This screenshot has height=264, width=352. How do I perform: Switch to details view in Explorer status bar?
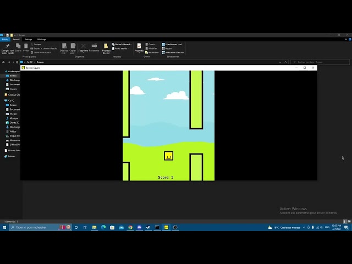click(345, 222)
